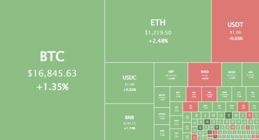Select the ETH heatmap tile
The width and height of the screenshot is (259, 140).
[158, 31]
